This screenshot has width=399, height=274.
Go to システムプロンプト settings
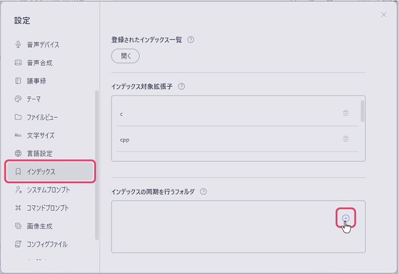[x=48, y=190]
